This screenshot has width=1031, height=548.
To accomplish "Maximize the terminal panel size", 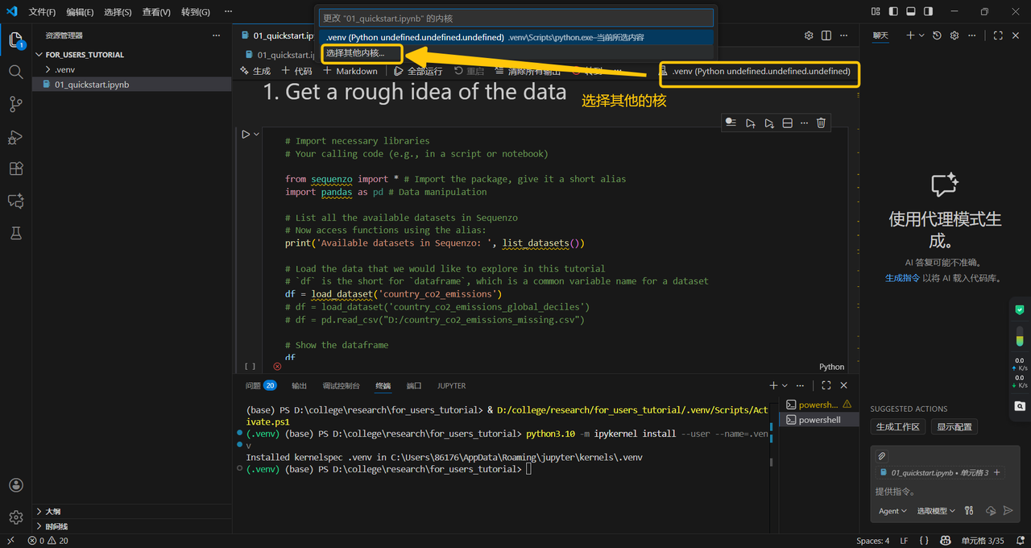I will [826, 386].
